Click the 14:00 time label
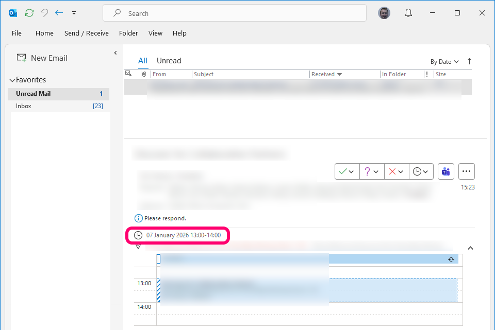Viewport: 495px width, 330px height. (144, 307)
